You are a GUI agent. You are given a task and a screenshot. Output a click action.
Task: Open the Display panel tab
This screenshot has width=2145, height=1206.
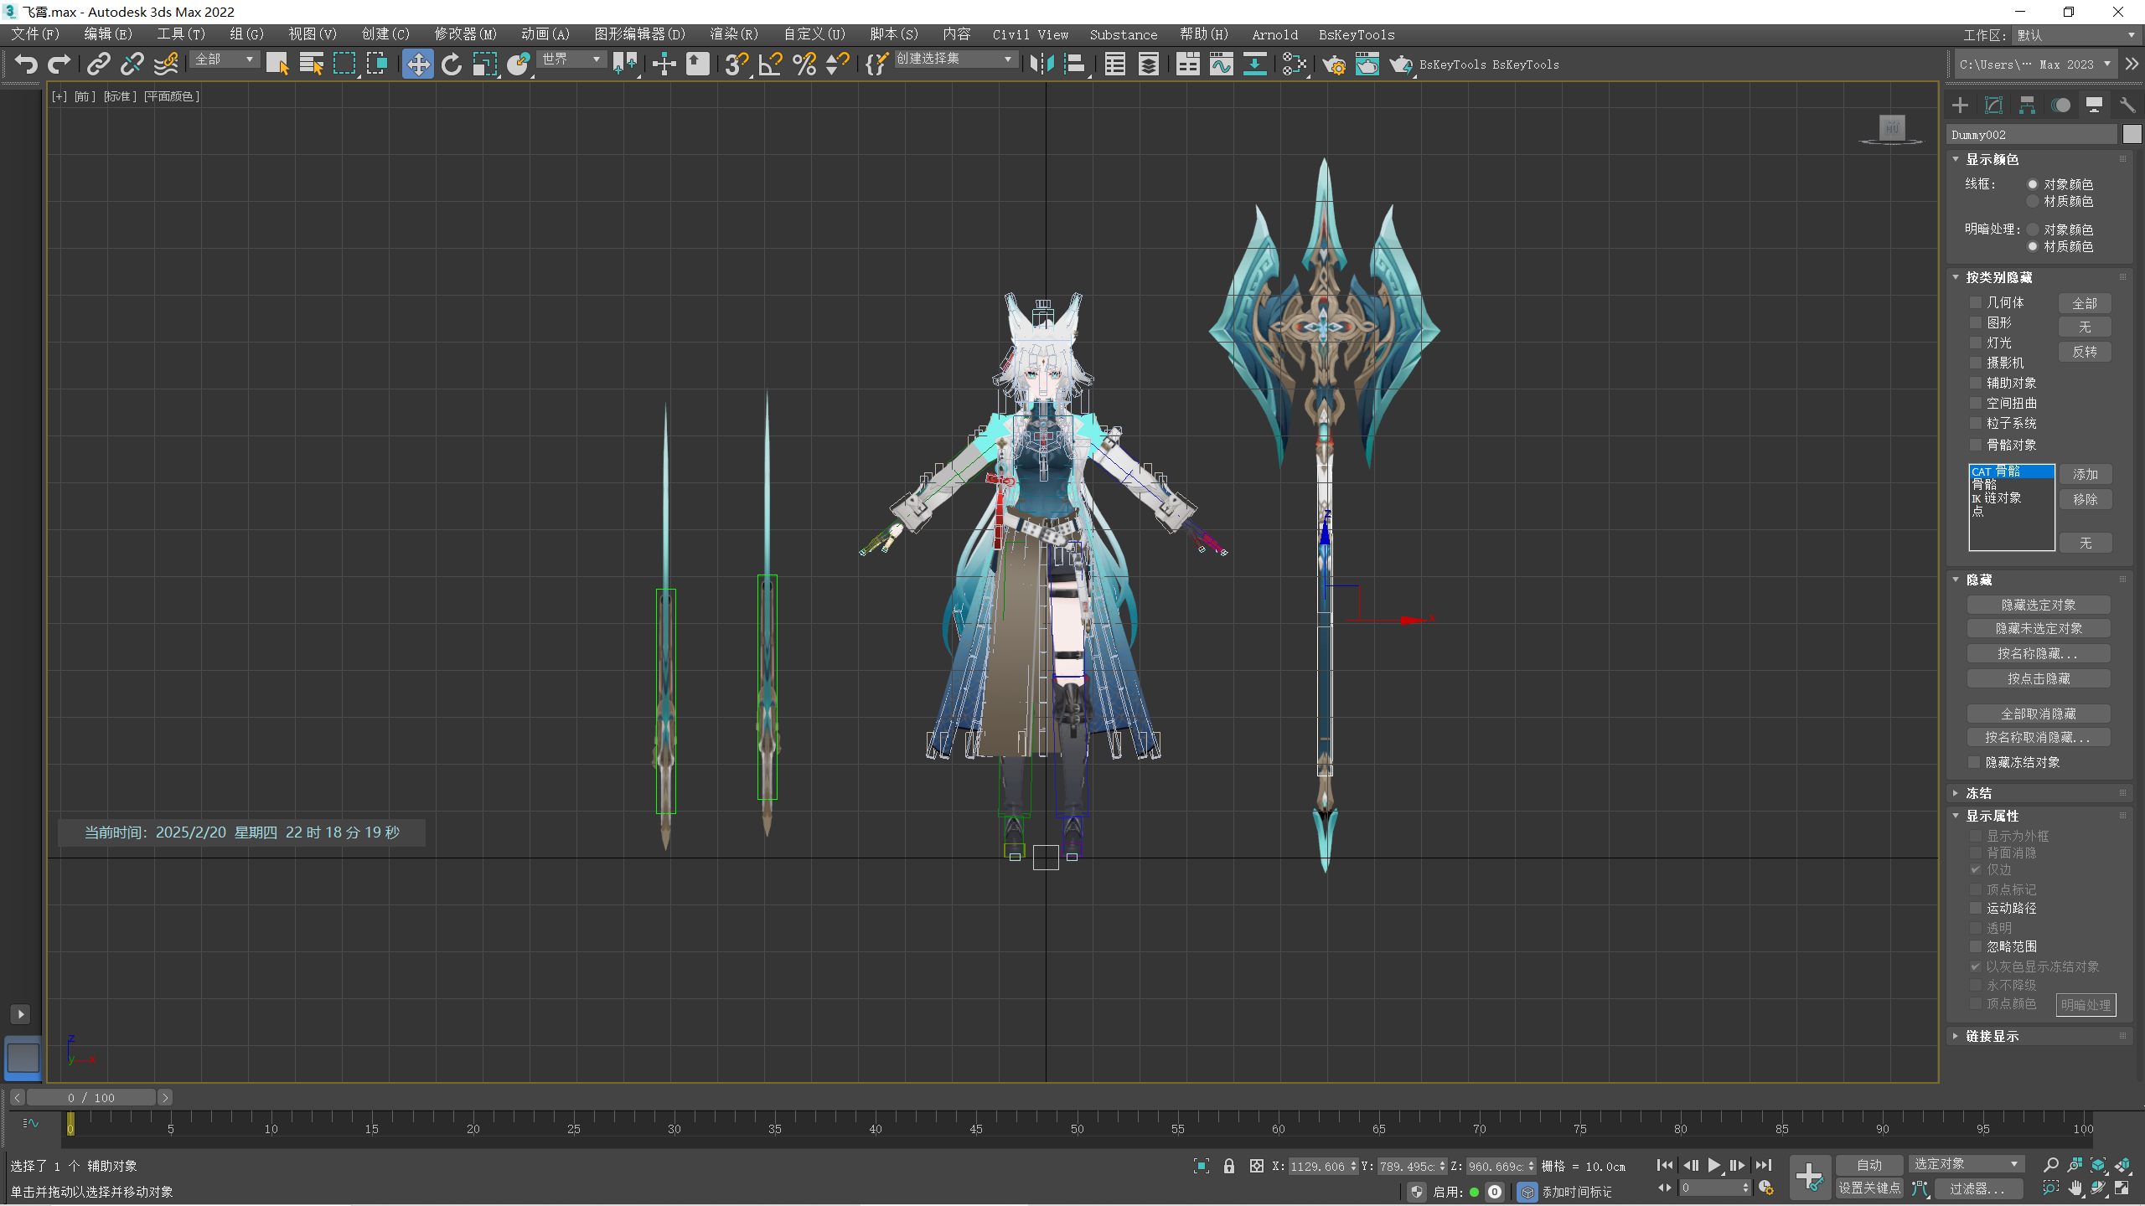click(2094, 105)
